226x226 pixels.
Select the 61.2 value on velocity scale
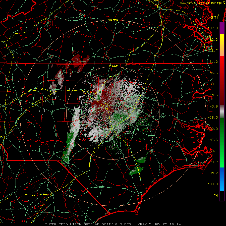tap(214, 62)
